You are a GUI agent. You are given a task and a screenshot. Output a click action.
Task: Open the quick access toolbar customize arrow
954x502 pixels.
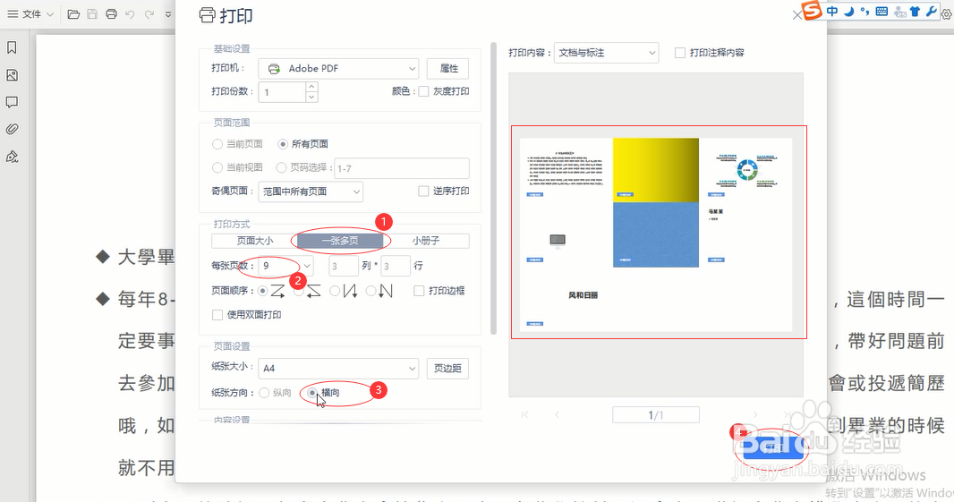(168, 14)
